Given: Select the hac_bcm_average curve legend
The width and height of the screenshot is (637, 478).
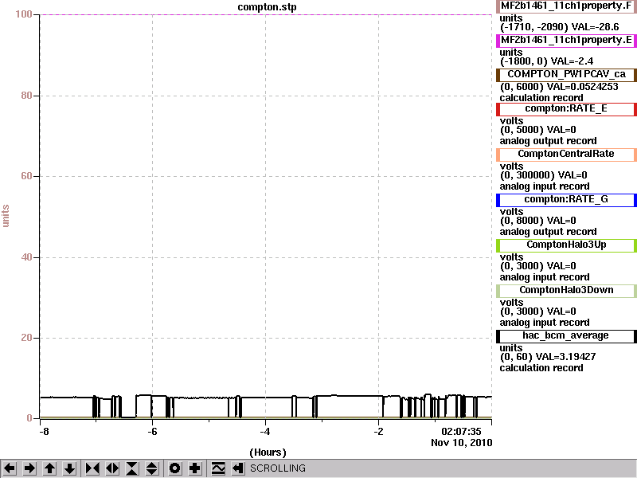Looking at the screenshot, I should [x=566, y=335].
